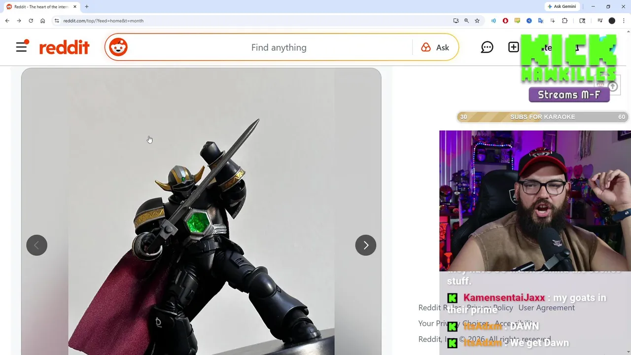The width and height of the screenshot is (631, 355).
Task: Go back in browser history
Action: pos(7,21)
